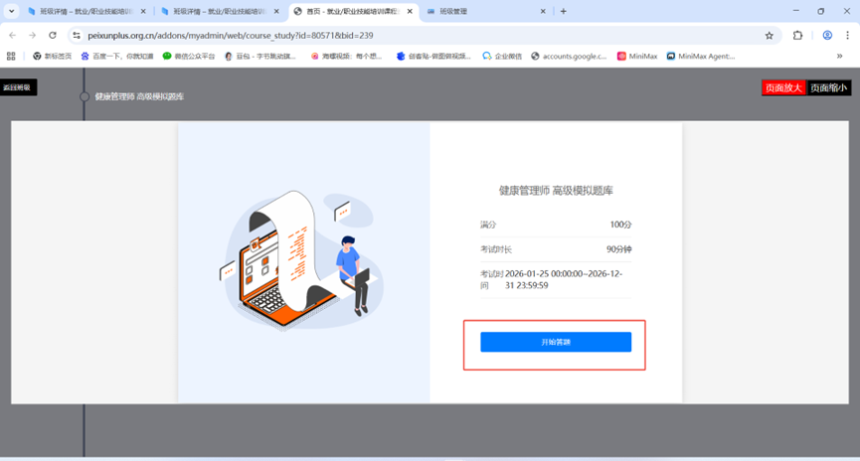The height and width of the screenshot is (461, 860).
Task: Click the blue 开始答题 button
Action: tap(555, 342)
